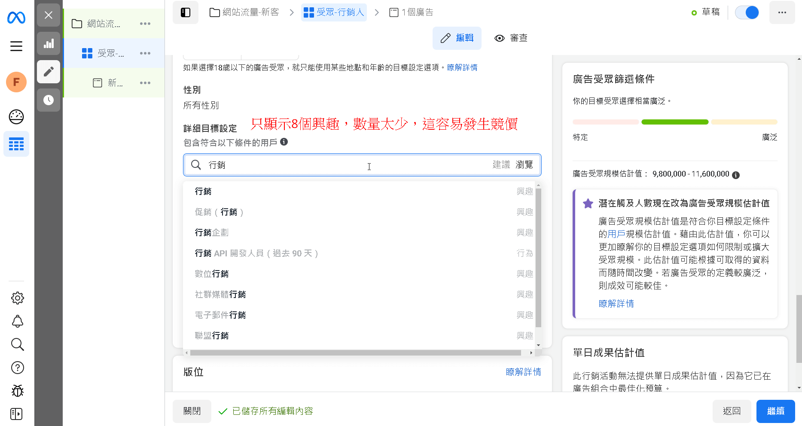Open 瞭解詳情 link in audience estimate notice
Viewport: 802px width, 426px height.
point(616,304)
